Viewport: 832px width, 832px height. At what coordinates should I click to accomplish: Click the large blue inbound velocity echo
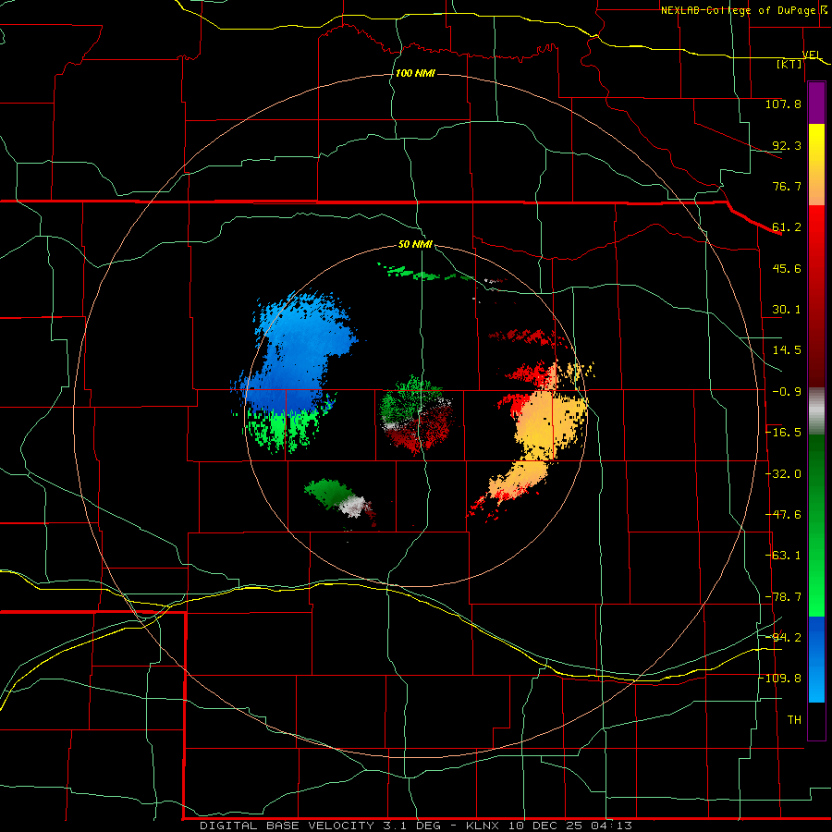click(297, 353)
